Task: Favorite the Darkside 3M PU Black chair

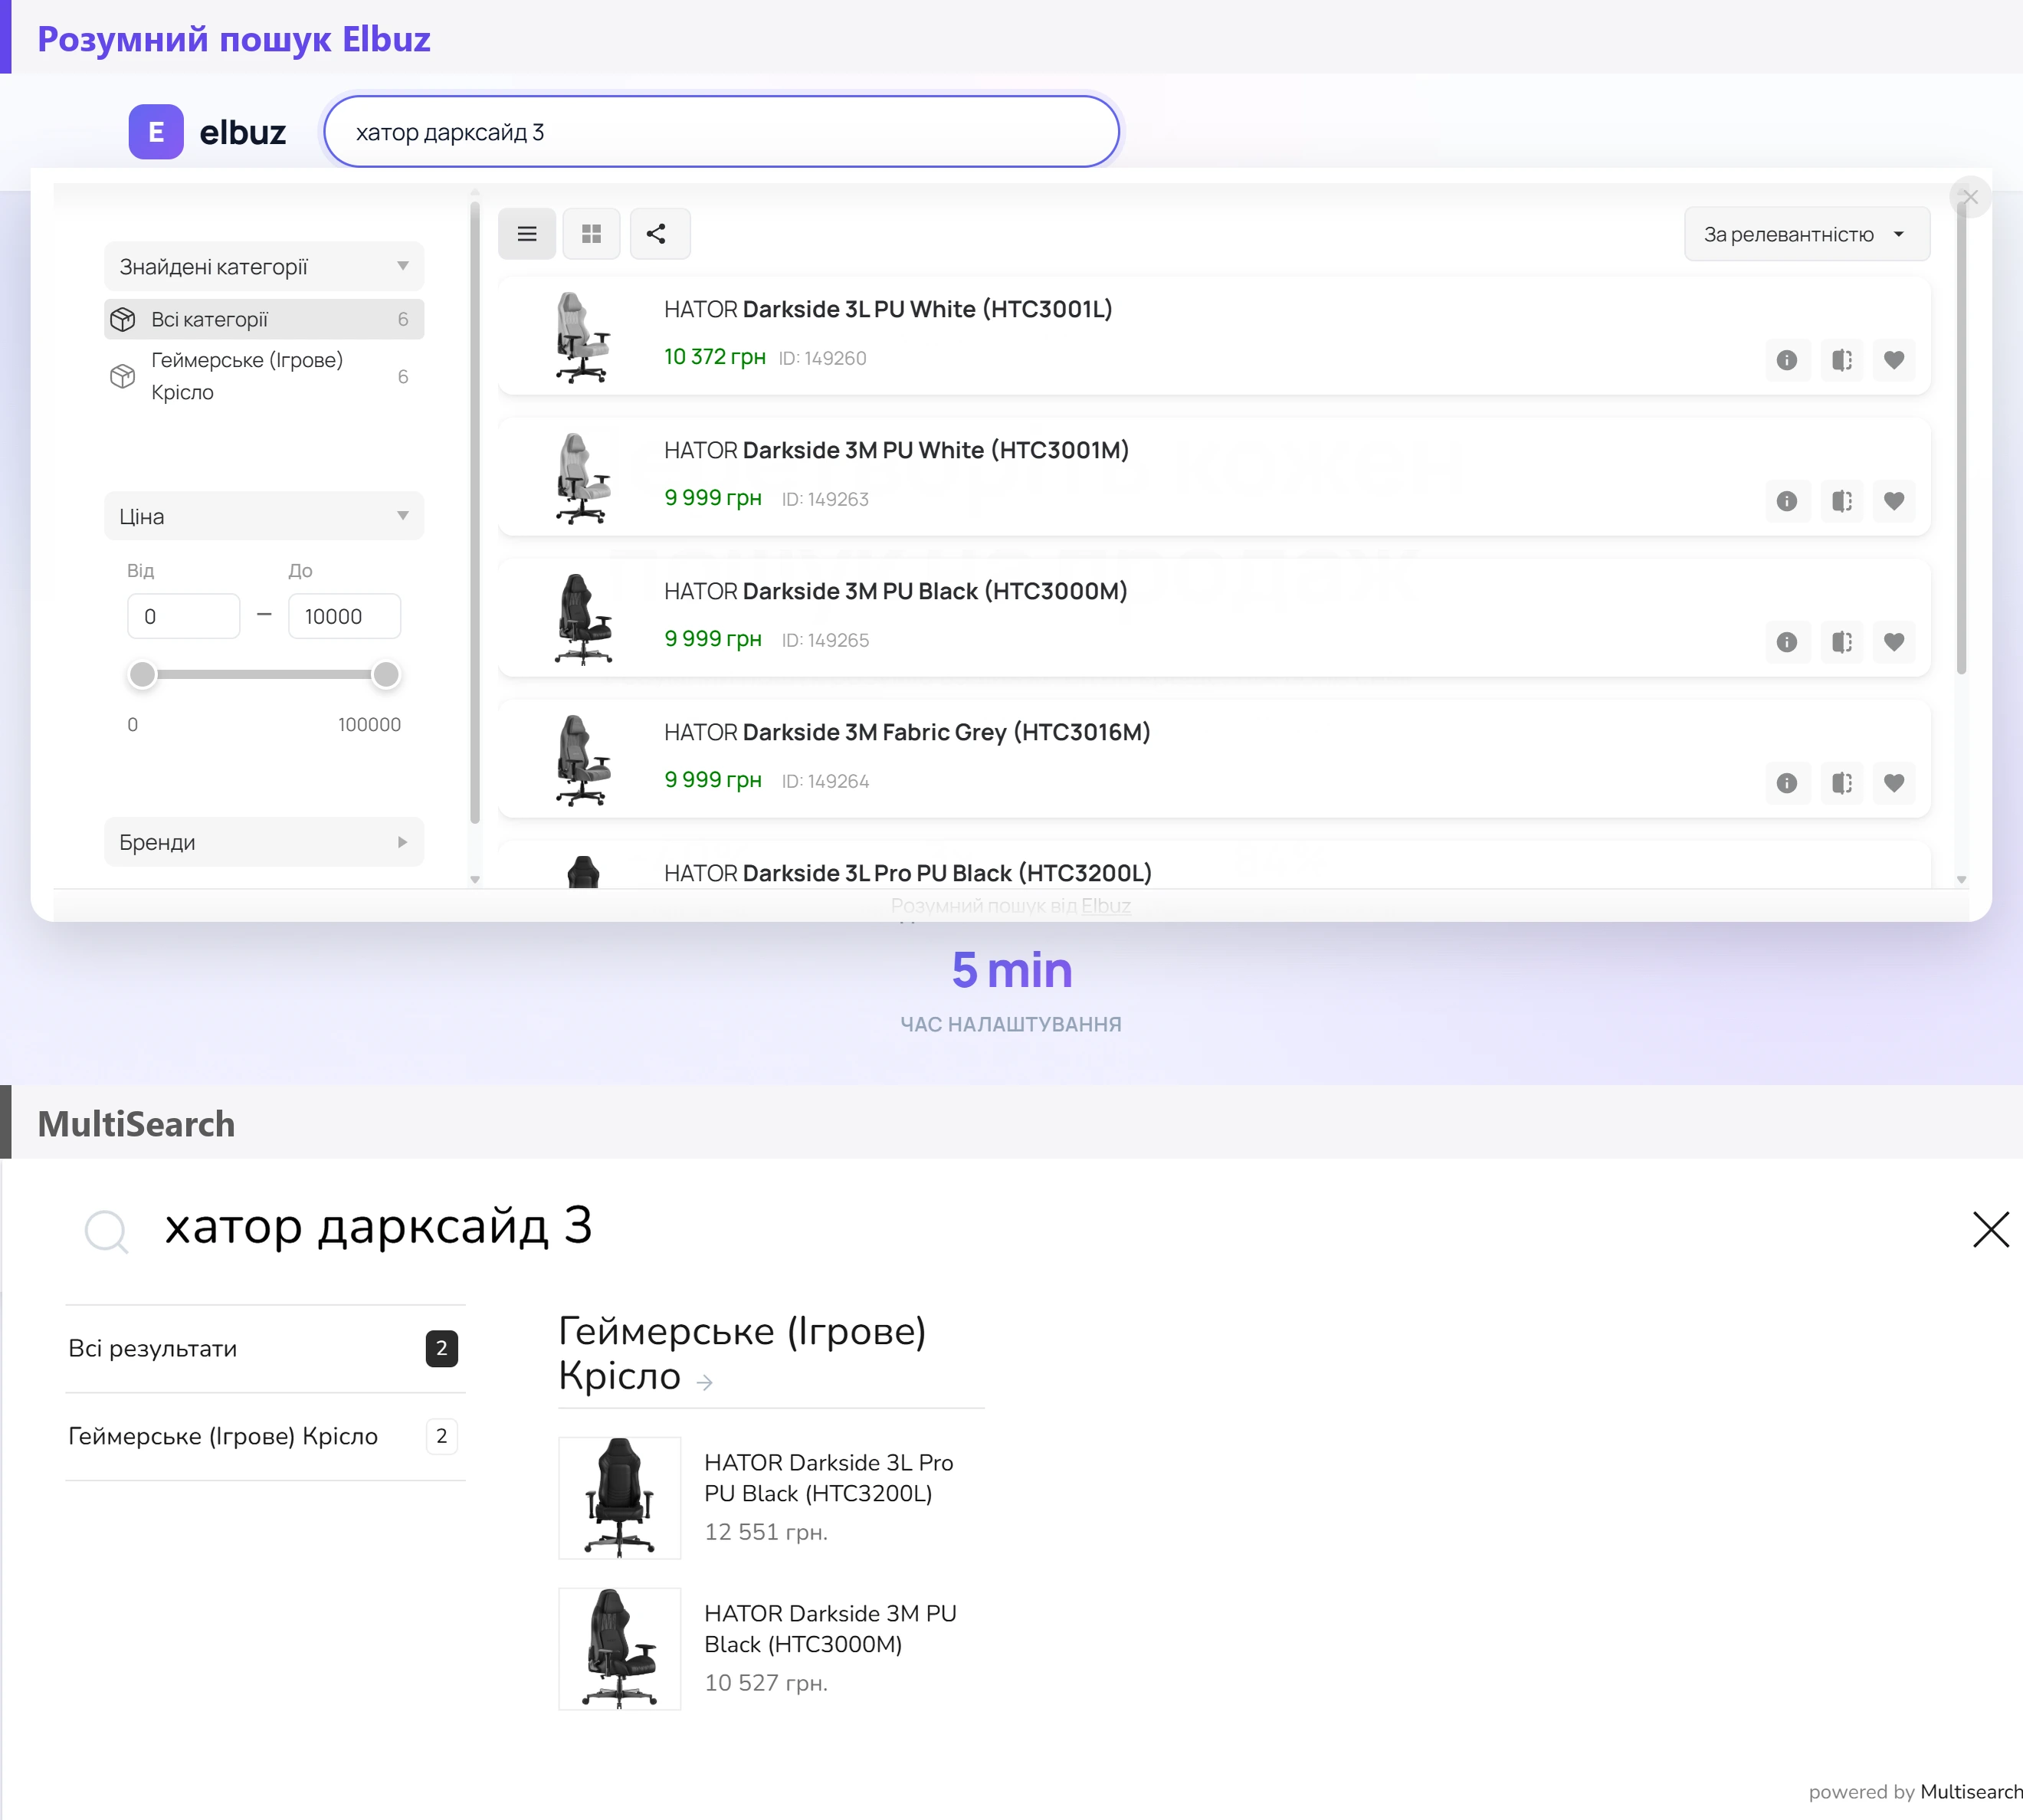Action: click(x=1894, y=642)
